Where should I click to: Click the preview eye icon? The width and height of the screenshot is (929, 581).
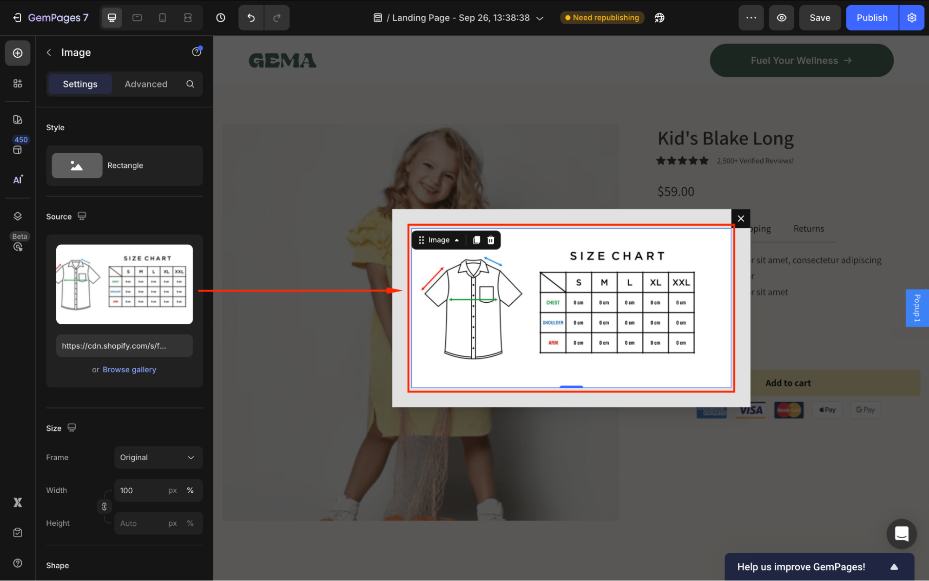782,18
